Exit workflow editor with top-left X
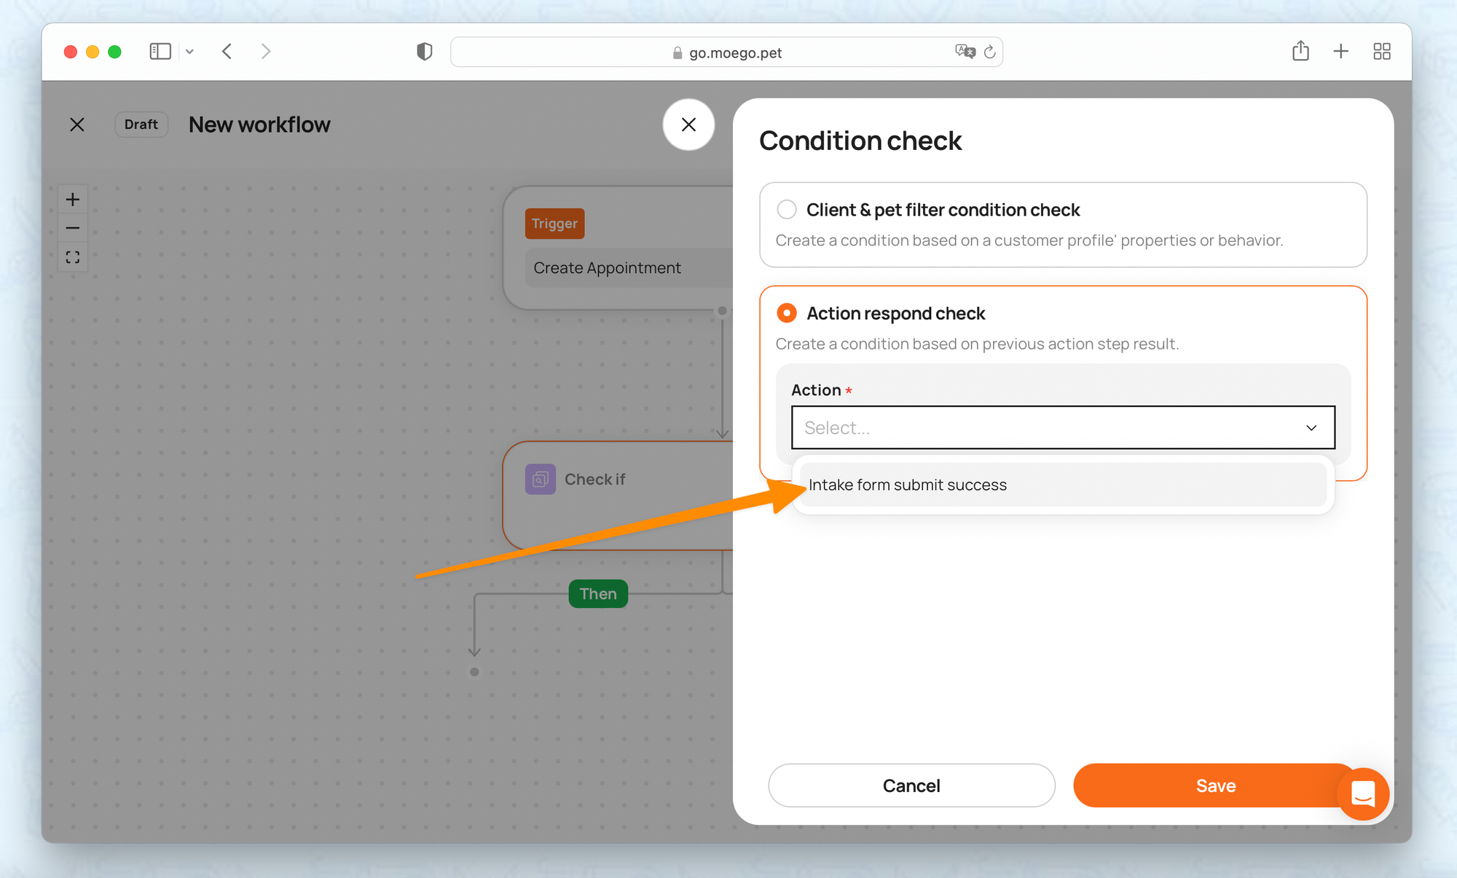The height and width of the screenshot is (878, 1457). (x=77, y=124)
